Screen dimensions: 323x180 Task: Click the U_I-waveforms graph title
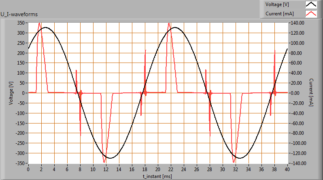pos(19,15)
